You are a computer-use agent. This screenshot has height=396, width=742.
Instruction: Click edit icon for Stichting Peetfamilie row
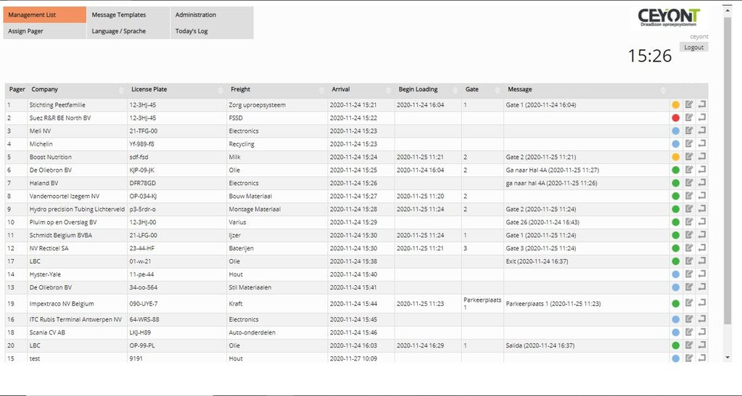click(x=689, y=104)
